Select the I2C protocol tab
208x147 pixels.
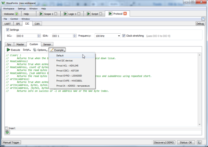pyautogui.click(x=27, y=24)
